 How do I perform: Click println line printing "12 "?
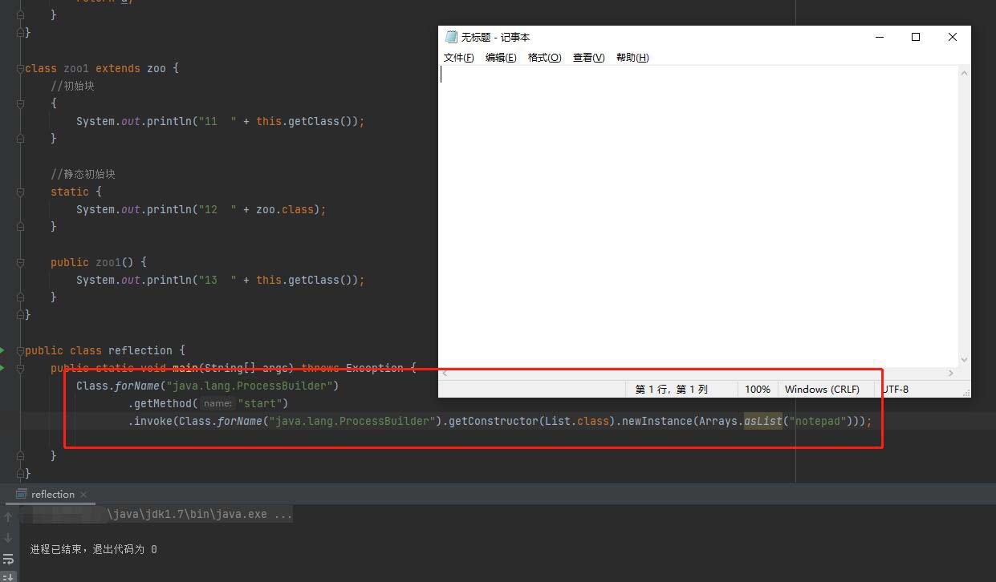(201, 209)
